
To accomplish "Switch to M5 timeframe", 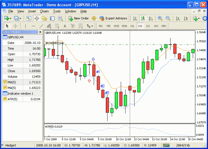I will click(108, 26).
